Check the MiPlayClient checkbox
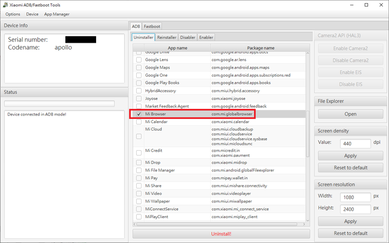Image resolution: width=389 pixels, height=243 pixels. [139, 217]
